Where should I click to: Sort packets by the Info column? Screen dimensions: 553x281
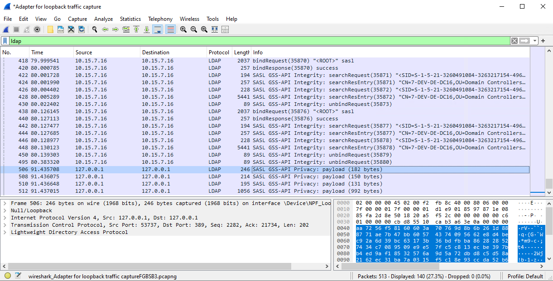click(390, 52)
